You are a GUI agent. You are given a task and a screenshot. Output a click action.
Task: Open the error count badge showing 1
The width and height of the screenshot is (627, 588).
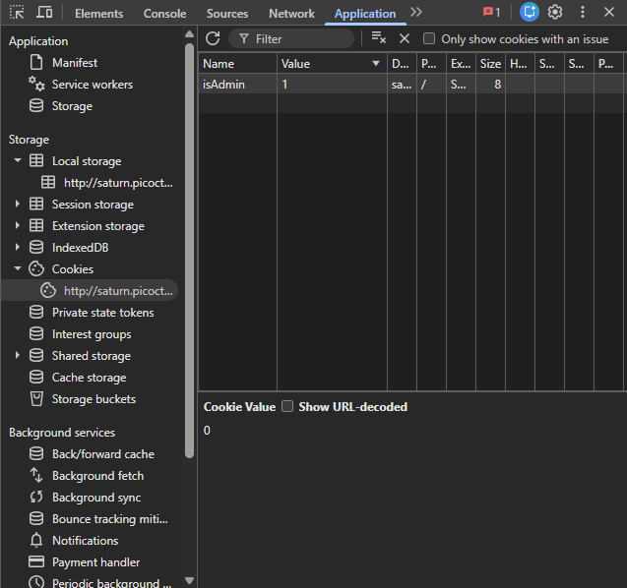click(x=491, y=13)
